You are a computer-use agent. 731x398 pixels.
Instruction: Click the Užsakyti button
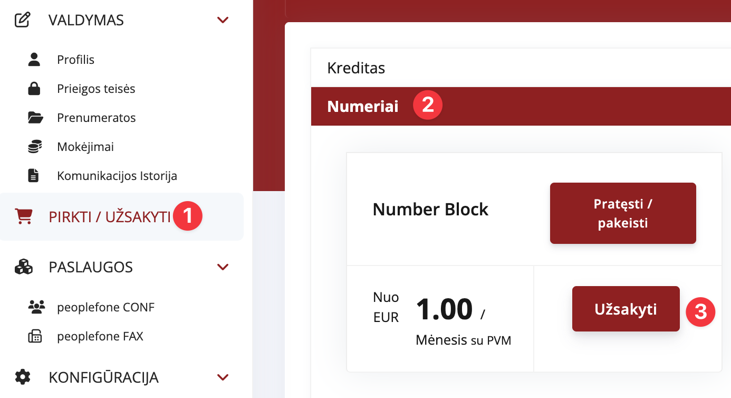tap(626, 309)
